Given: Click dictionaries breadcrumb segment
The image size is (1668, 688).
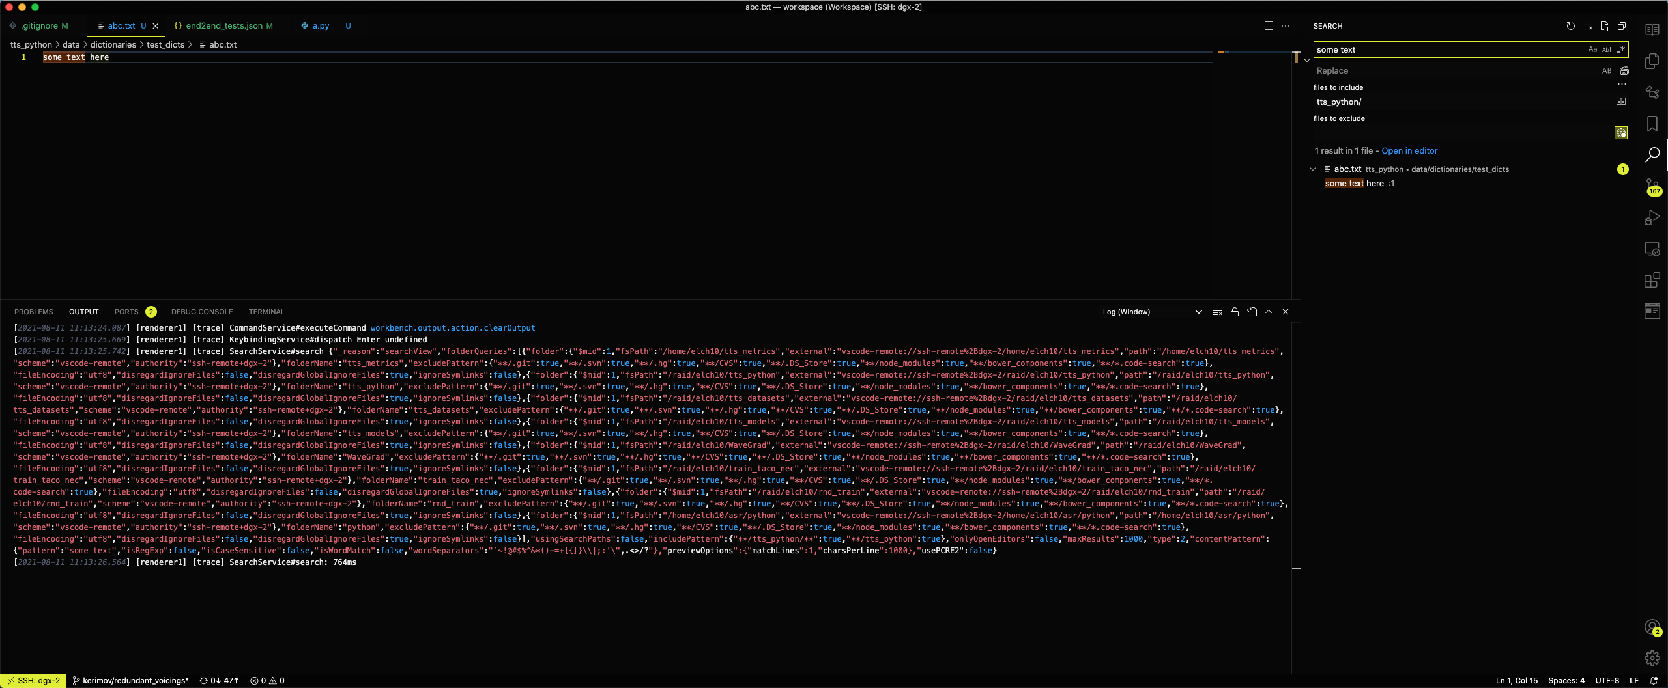Looking at the screenshot, I should coord(113,44).
